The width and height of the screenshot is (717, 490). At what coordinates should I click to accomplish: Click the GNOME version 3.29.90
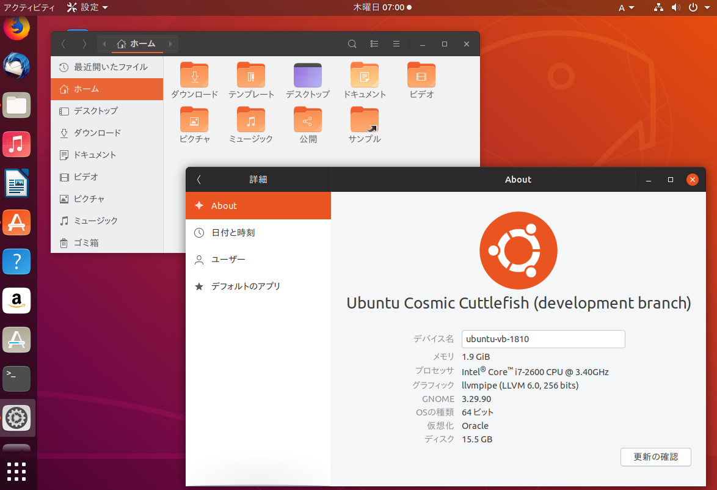(476, 399)
